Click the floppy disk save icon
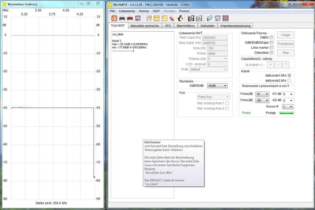The width and height of the screenshot is (315, 210). [x=217, y=18]
